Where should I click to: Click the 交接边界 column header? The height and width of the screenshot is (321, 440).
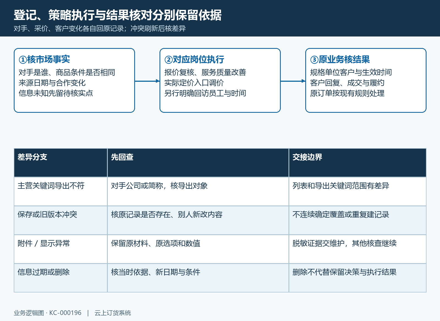coord(358,163)
